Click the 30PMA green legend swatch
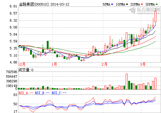The image size is (161, 113). tap(157, 4)
